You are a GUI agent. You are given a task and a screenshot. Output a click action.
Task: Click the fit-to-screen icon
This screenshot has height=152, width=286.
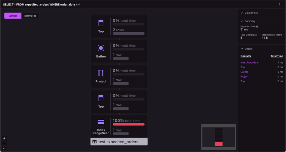(x=4, y=148)
